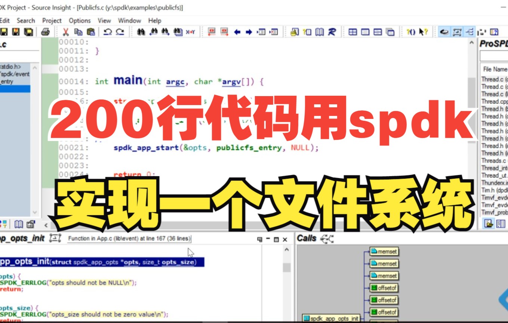Cut selection with the scissors icon

[x=66, y=32]
